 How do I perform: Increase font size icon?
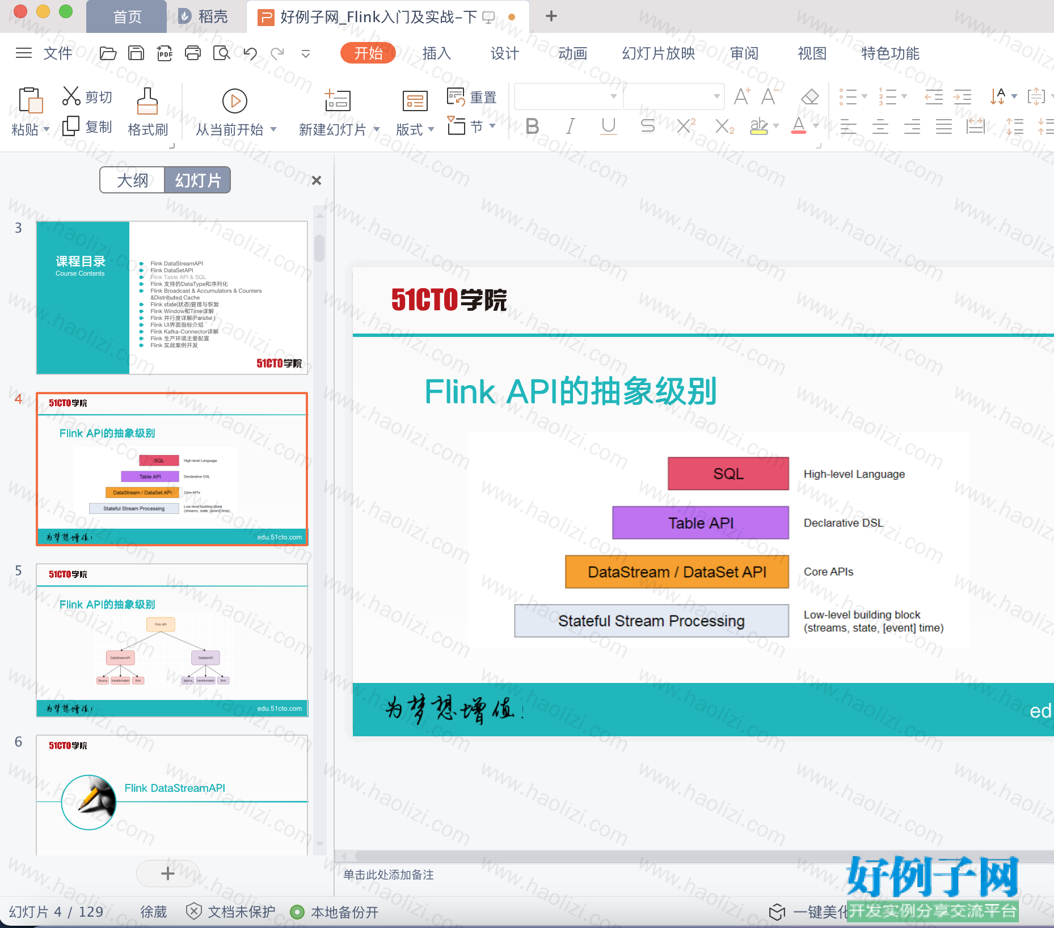coord(742,96)
